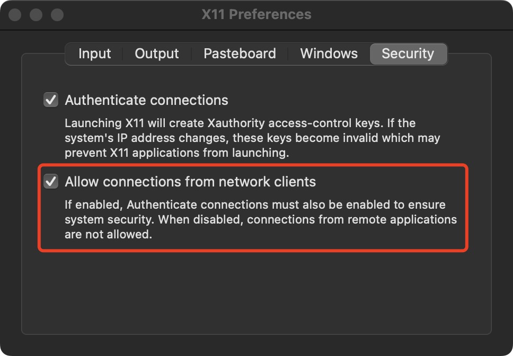Close the X11 Preferences window
The height and width of the screenshot is (356, 513).
15,14
